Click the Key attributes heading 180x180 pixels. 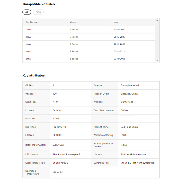point(34,76)
